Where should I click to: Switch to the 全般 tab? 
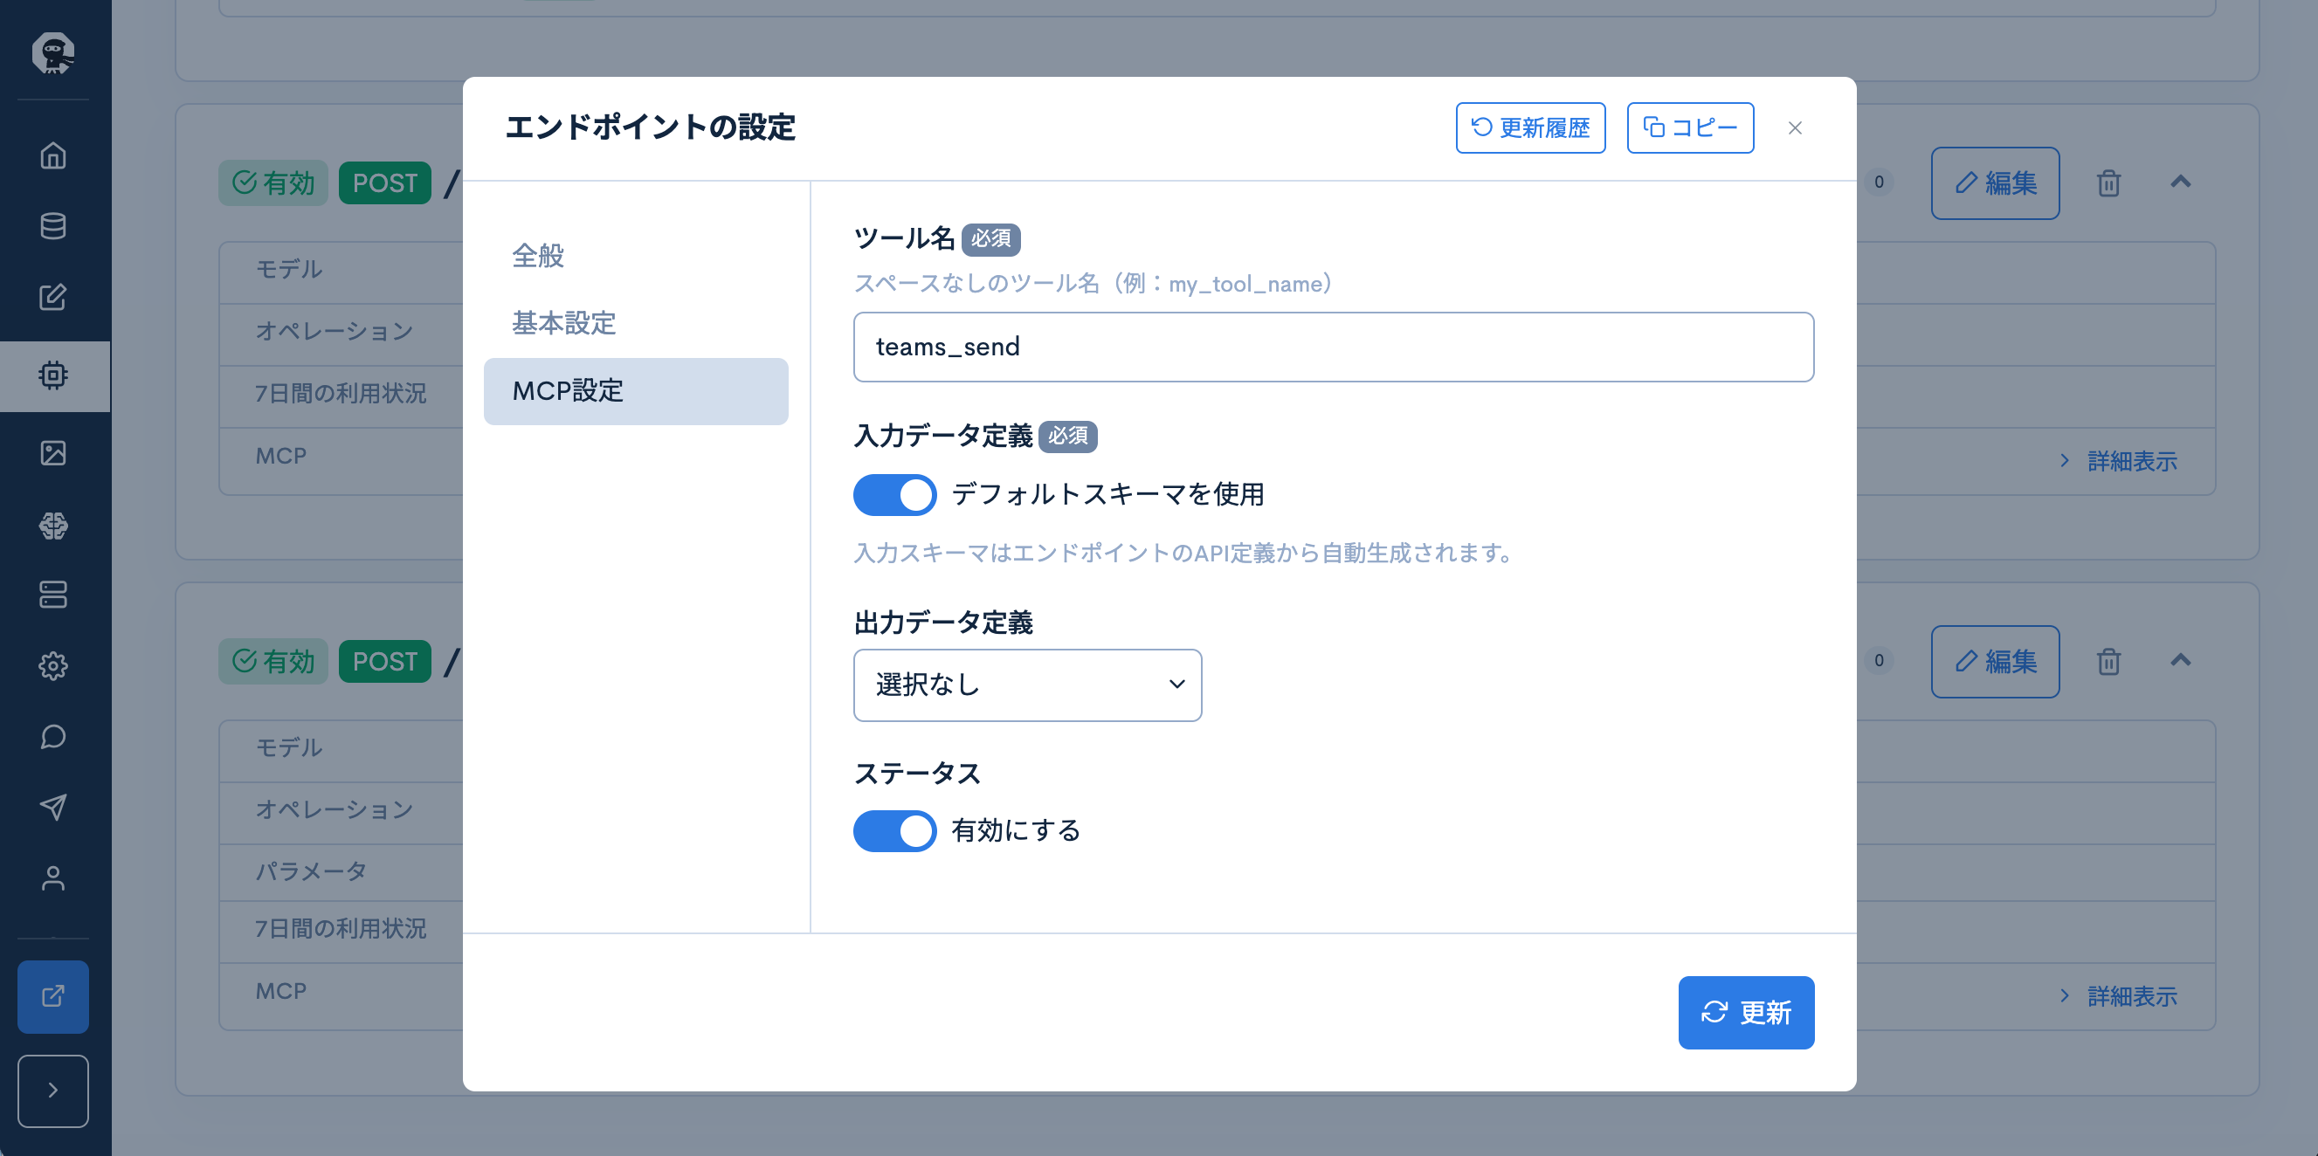point(635,256)
